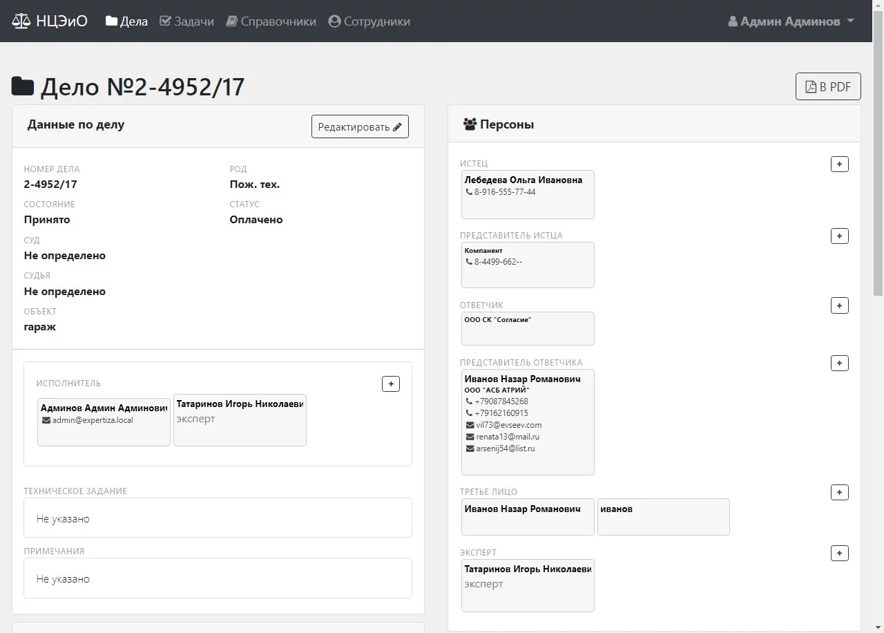Click the checkmark icon beside Задачи
884x633 pixels.
[x=164, y=21]
